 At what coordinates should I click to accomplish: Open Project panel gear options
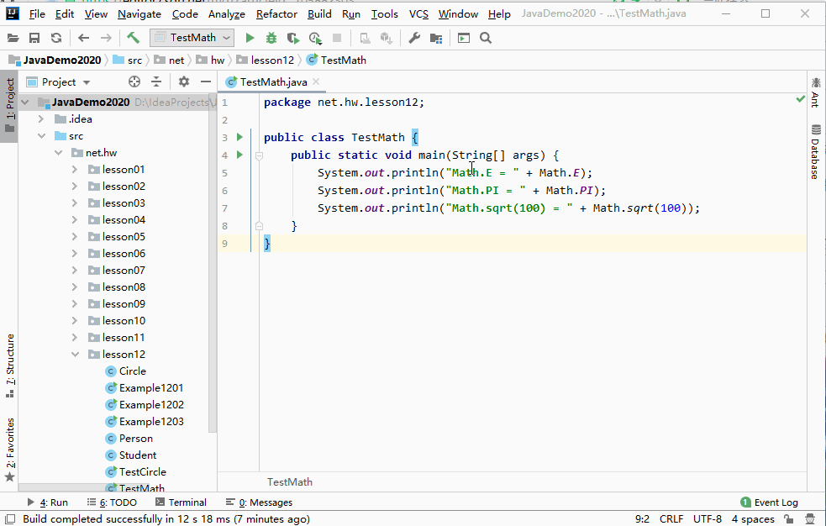point(183,82)
